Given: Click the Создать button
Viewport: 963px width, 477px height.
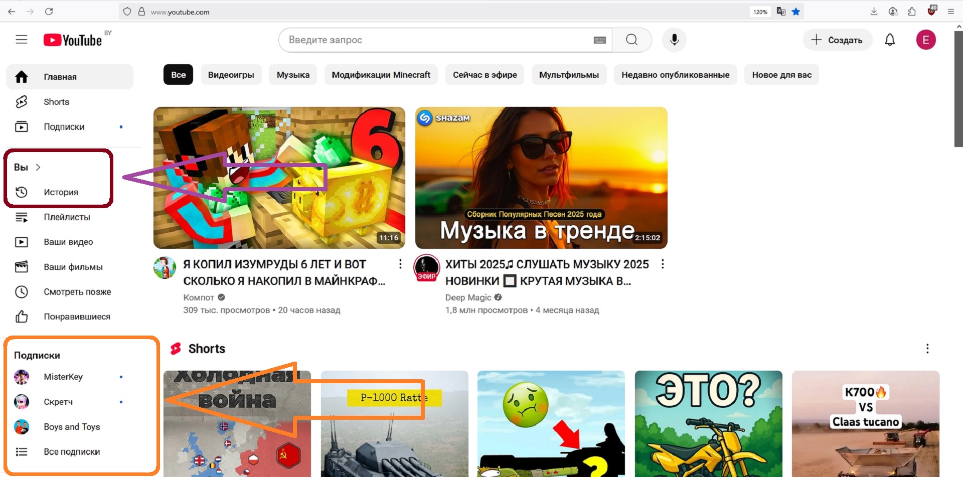Looking at the screenshot, I should [x=838, y=40].
